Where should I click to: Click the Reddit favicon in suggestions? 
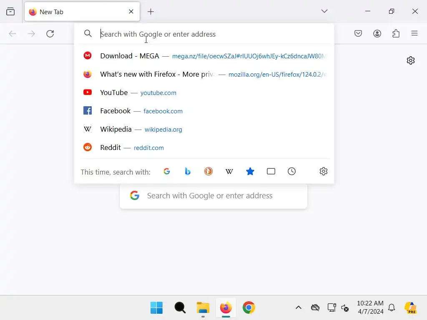(x=88, y=147)
